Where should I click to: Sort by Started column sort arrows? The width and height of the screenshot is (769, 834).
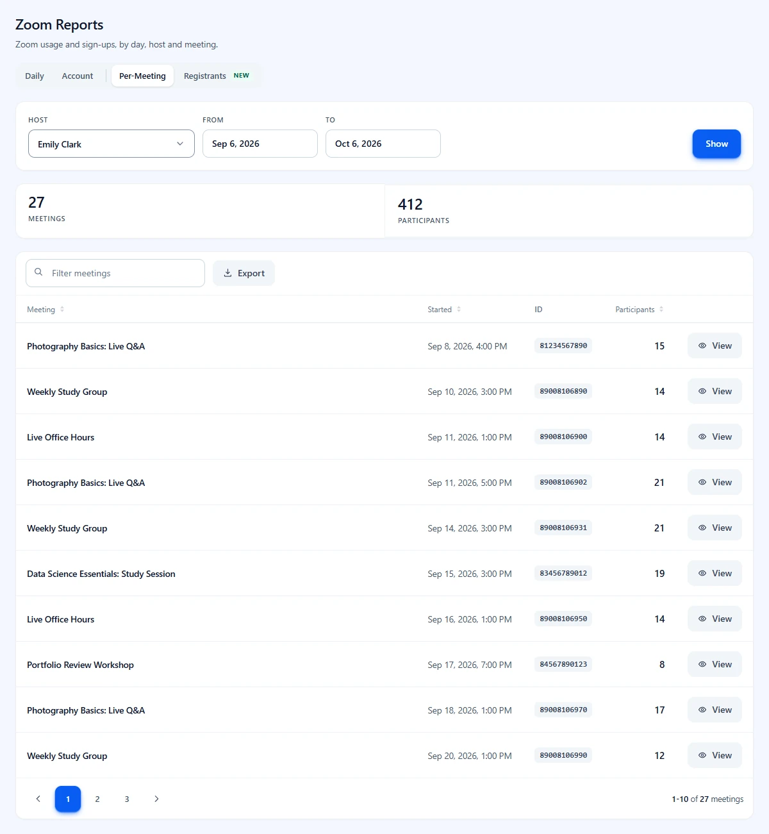(x=459, y=310)
